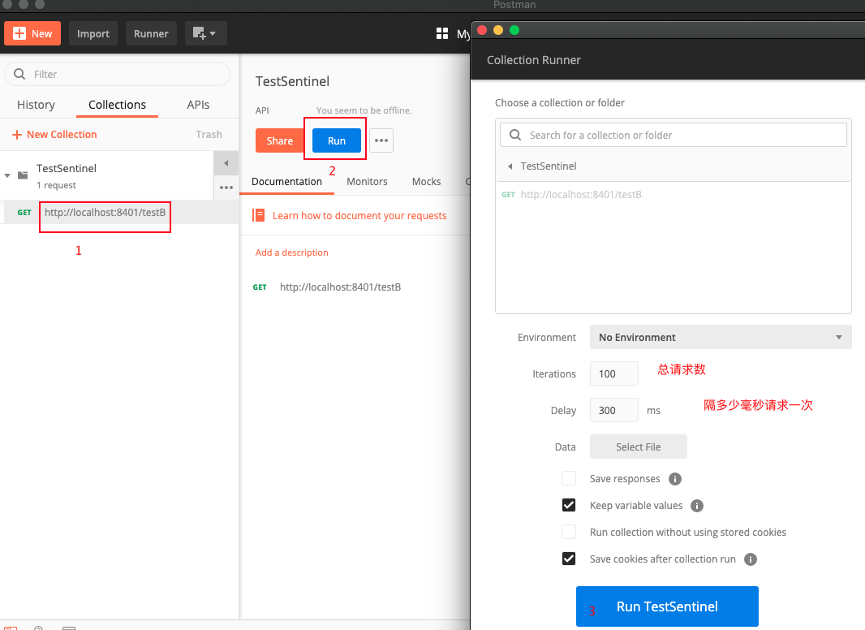
Task: Click the orange Share button
Action: pyautogui.click(x=280, y=140)
